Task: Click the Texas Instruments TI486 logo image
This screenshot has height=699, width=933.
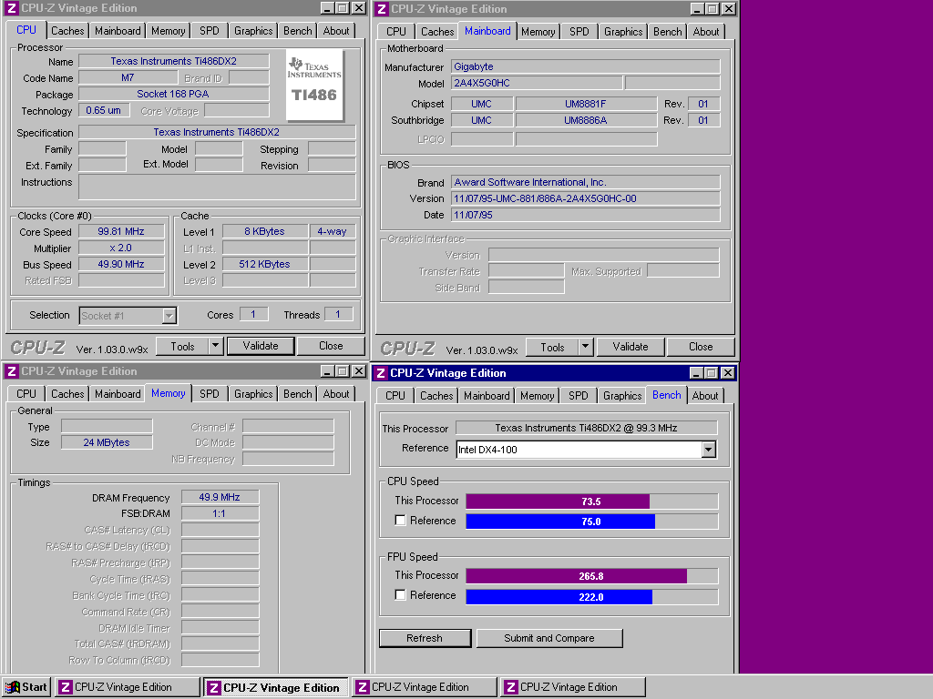Action: [x=314, y=85]
